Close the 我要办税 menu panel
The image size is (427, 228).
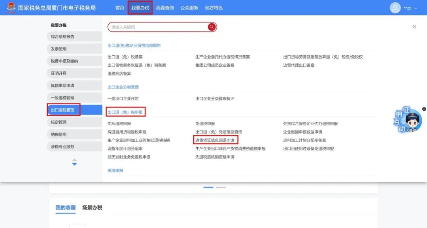coord(414,26)
